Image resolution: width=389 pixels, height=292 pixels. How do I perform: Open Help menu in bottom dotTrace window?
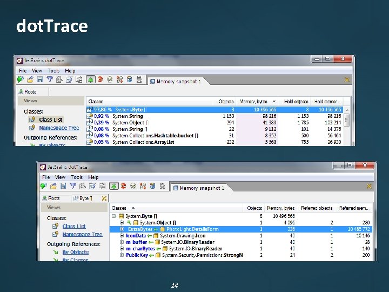click(93, 177)
